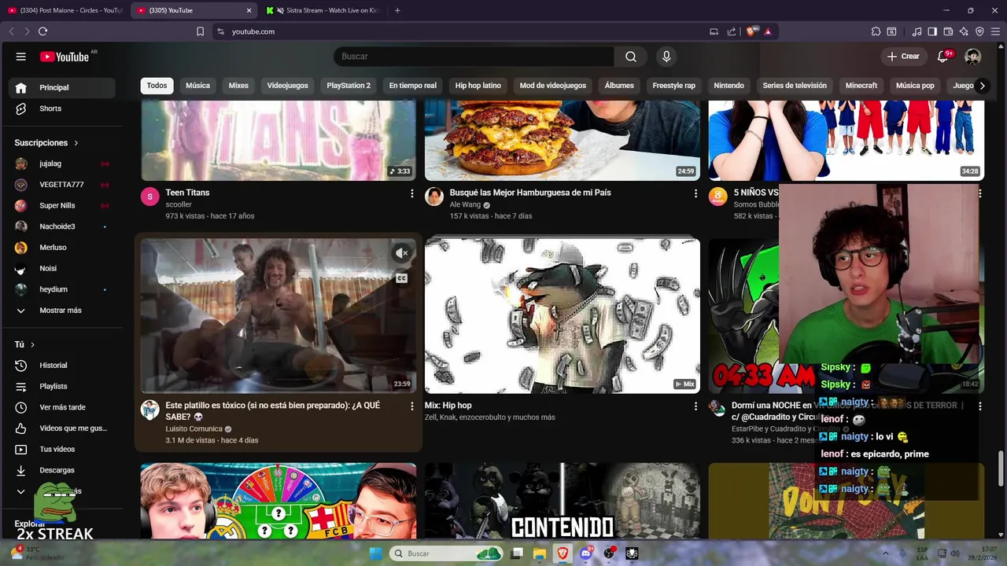Toggle captions on Luisito Comunica preview
Screen dimensions: 1007x566
401,278
